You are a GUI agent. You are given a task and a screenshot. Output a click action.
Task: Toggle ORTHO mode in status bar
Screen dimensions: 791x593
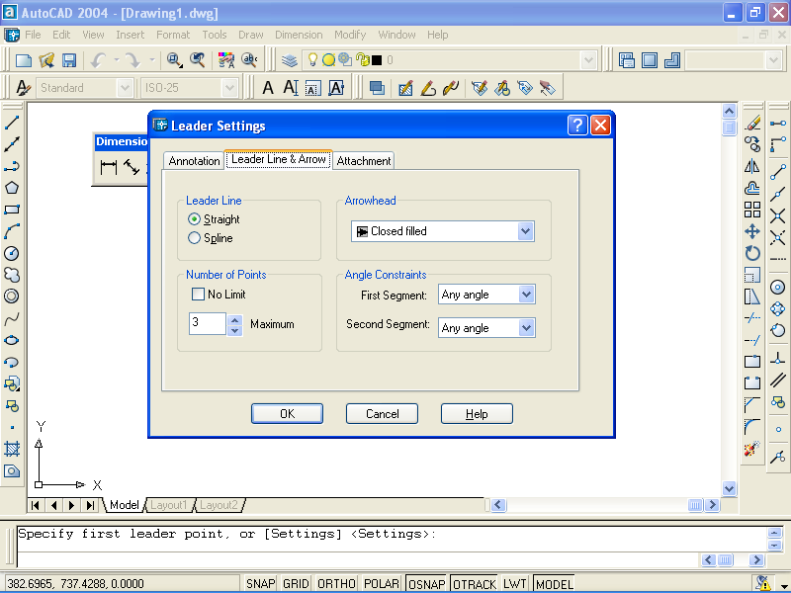click(336, 584)
